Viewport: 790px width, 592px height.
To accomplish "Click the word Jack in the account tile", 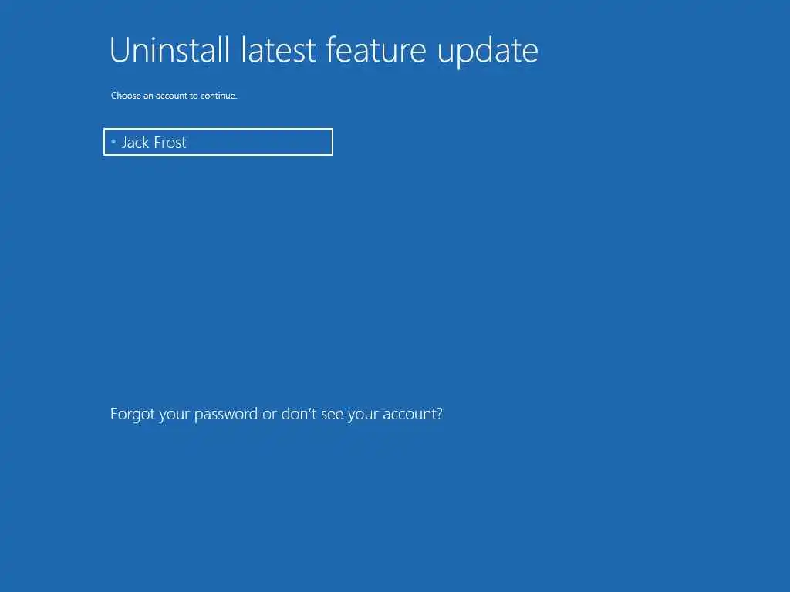I will (x=135, y=143).
